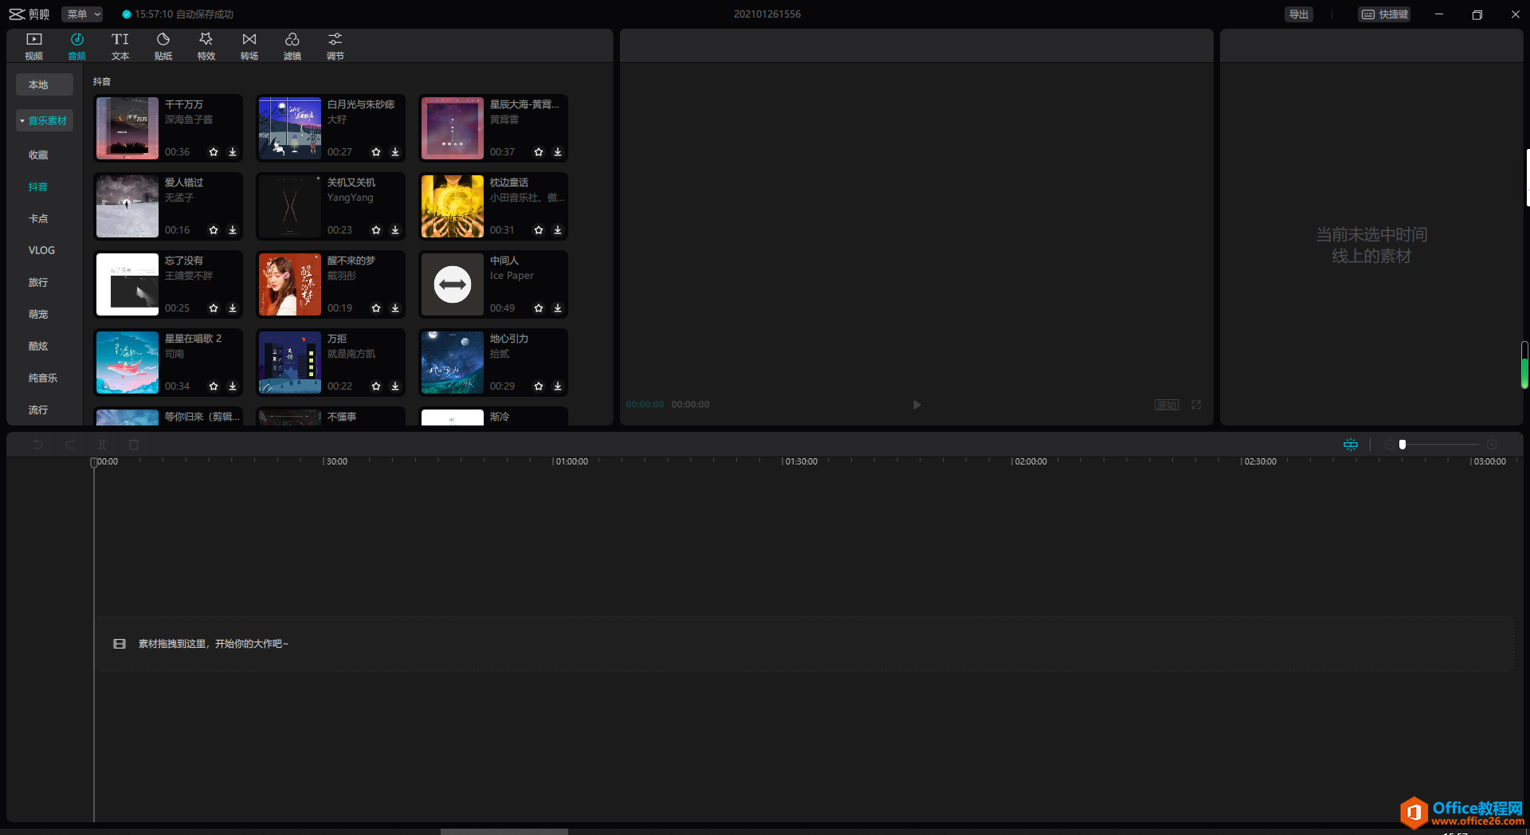The height and width of the screenshot is (835, 1530).
Task: Select the 旅行 music category
Action: [x=38, y=282]
